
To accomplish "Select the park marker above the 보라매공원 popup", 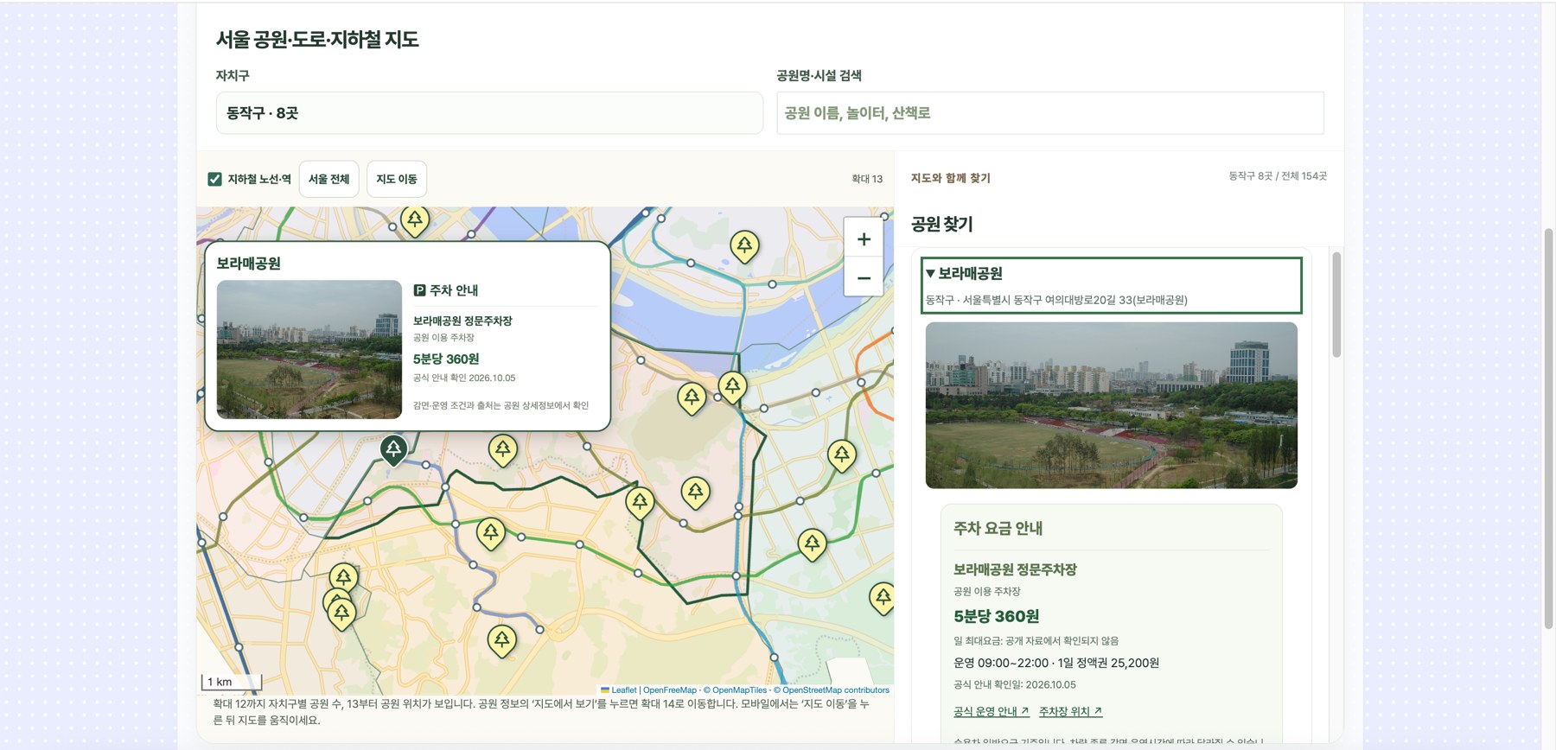I will (x=415, y=221).
